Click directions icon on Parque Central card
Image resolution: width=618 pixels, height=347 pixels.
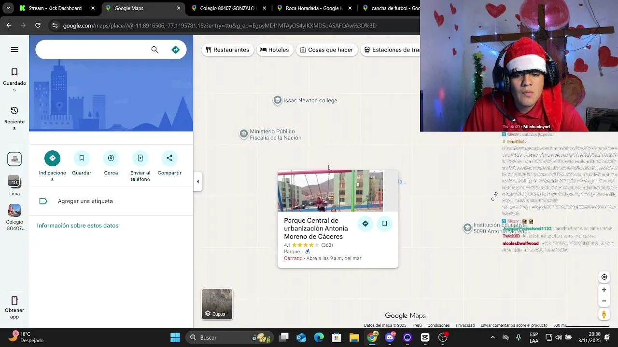coord(365,224)
